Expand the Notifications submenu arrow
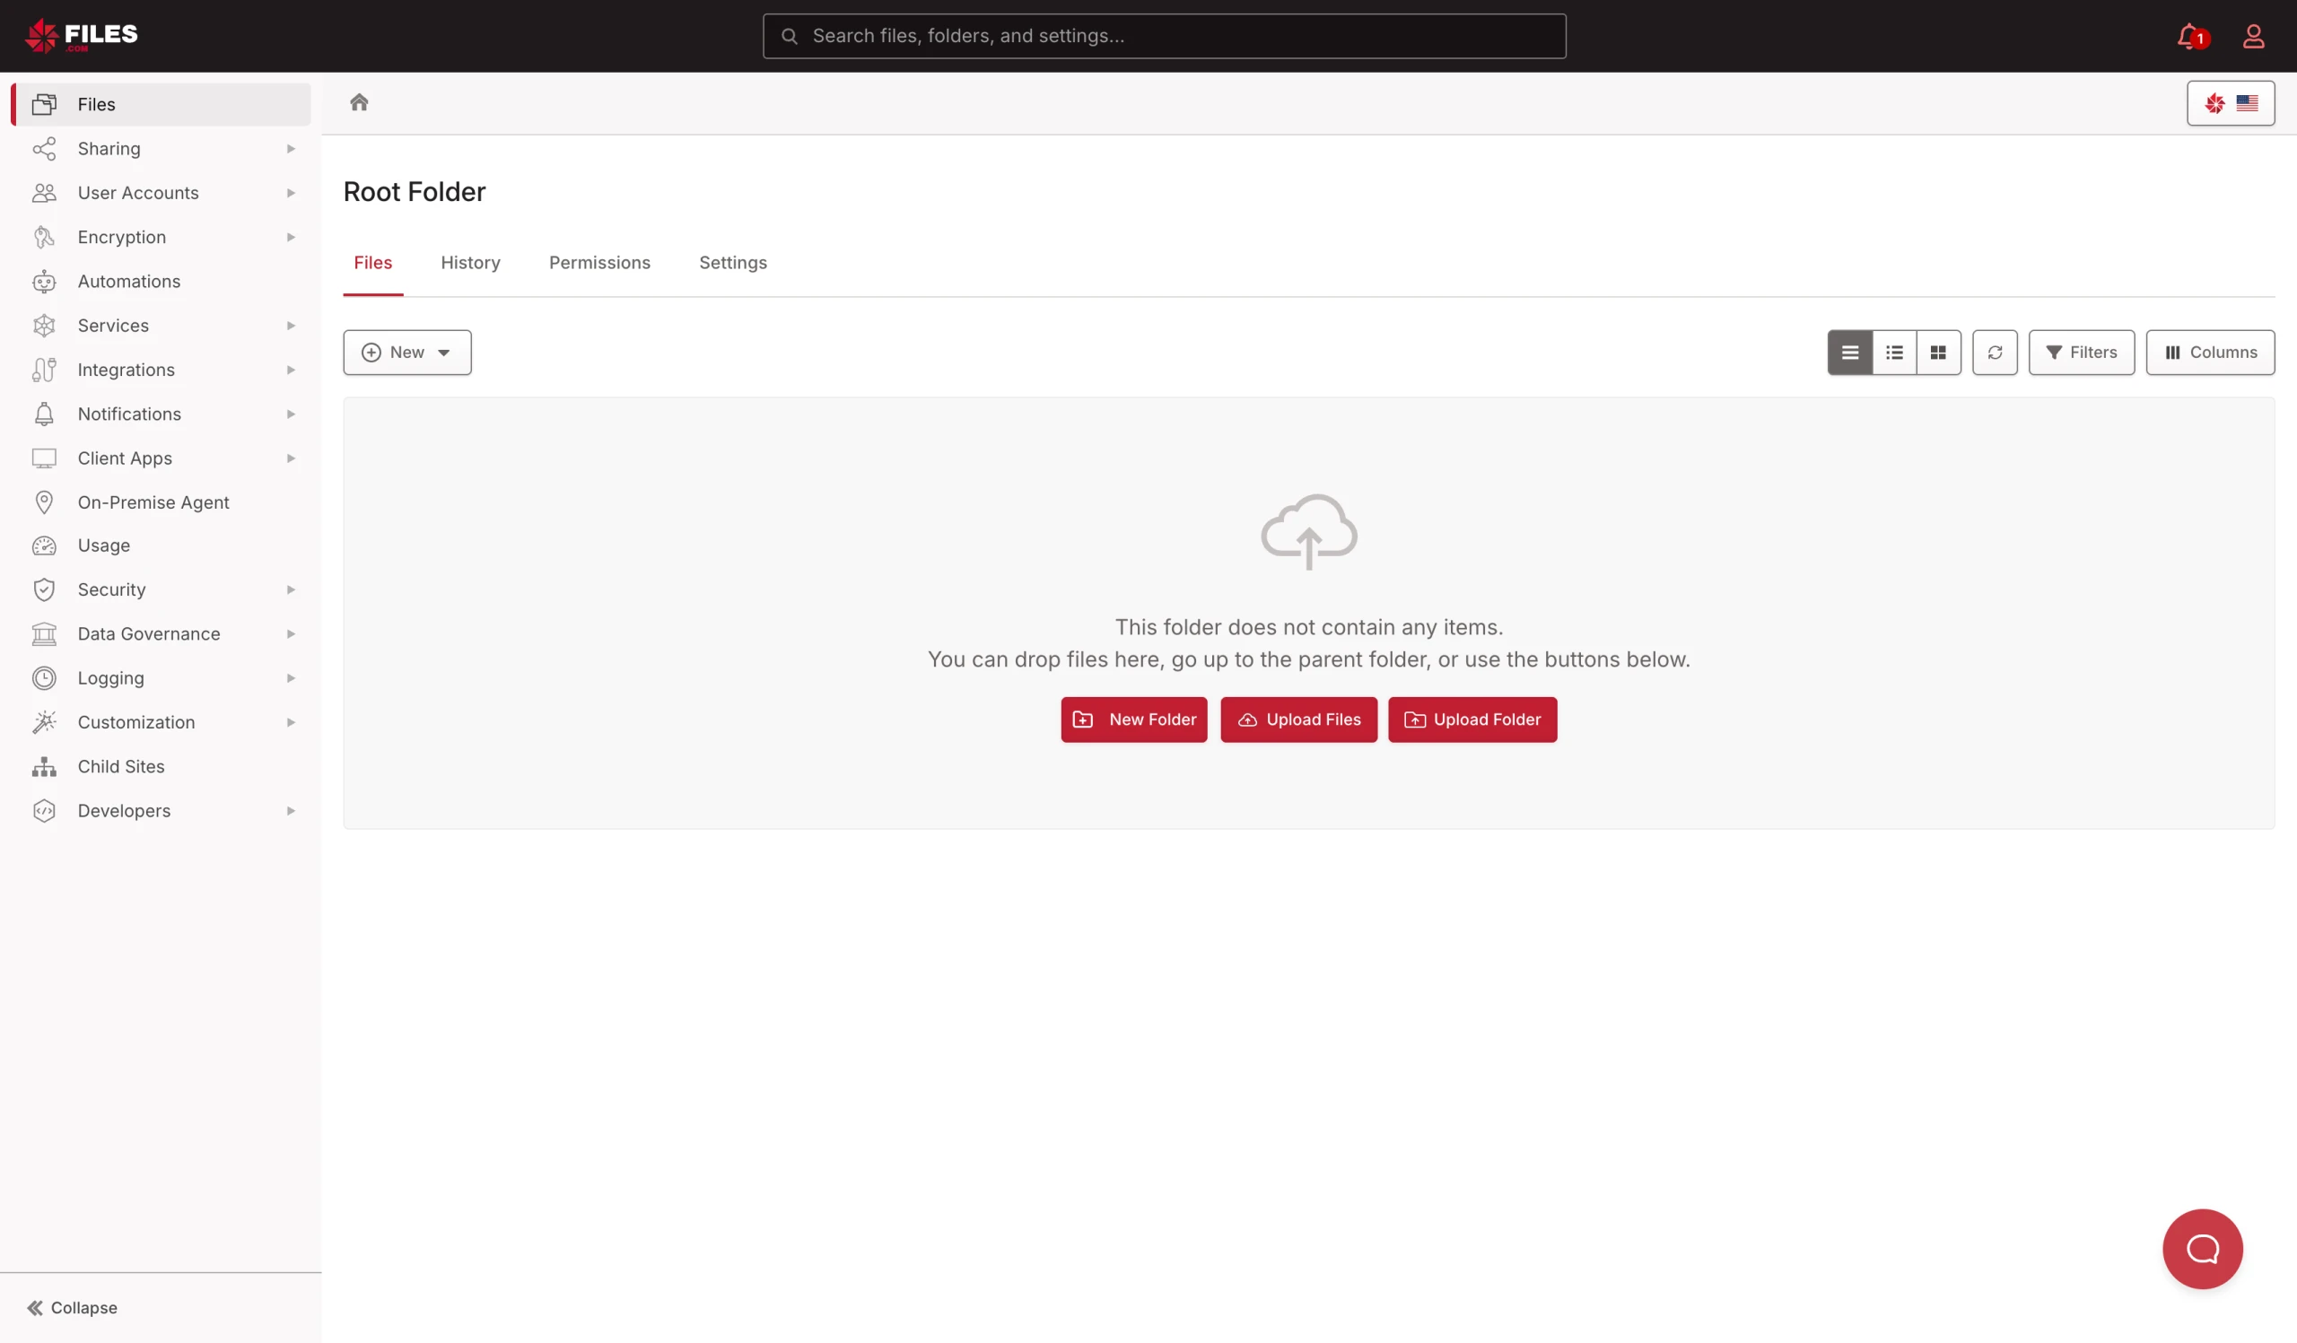Image resolution: width=2297 pixels, height=1343 pixels. [291, 414]
